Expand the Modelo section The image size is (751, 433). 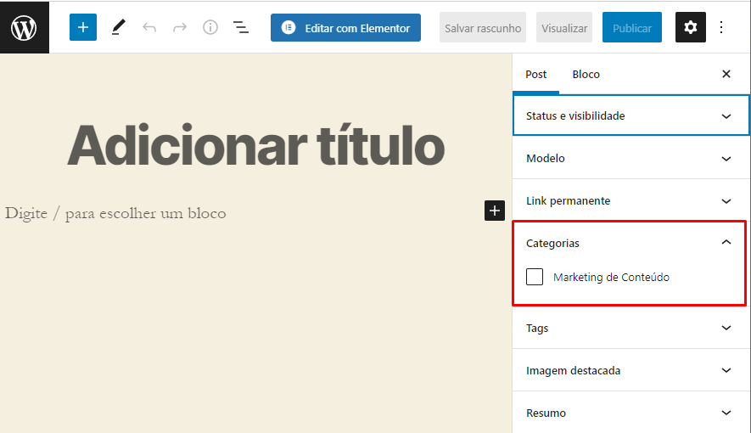(631, 159)
